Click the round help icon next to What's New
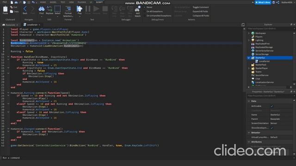The width and height of the screenshot is (296, 166). click(x=273, y=2)
